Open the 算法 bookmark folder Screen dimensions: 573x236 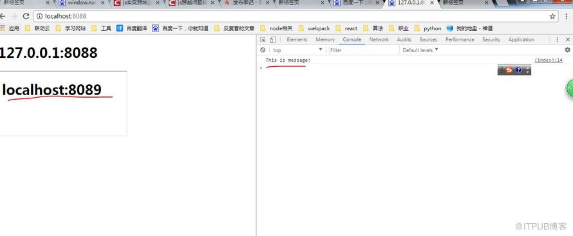(x=373, y=28)
